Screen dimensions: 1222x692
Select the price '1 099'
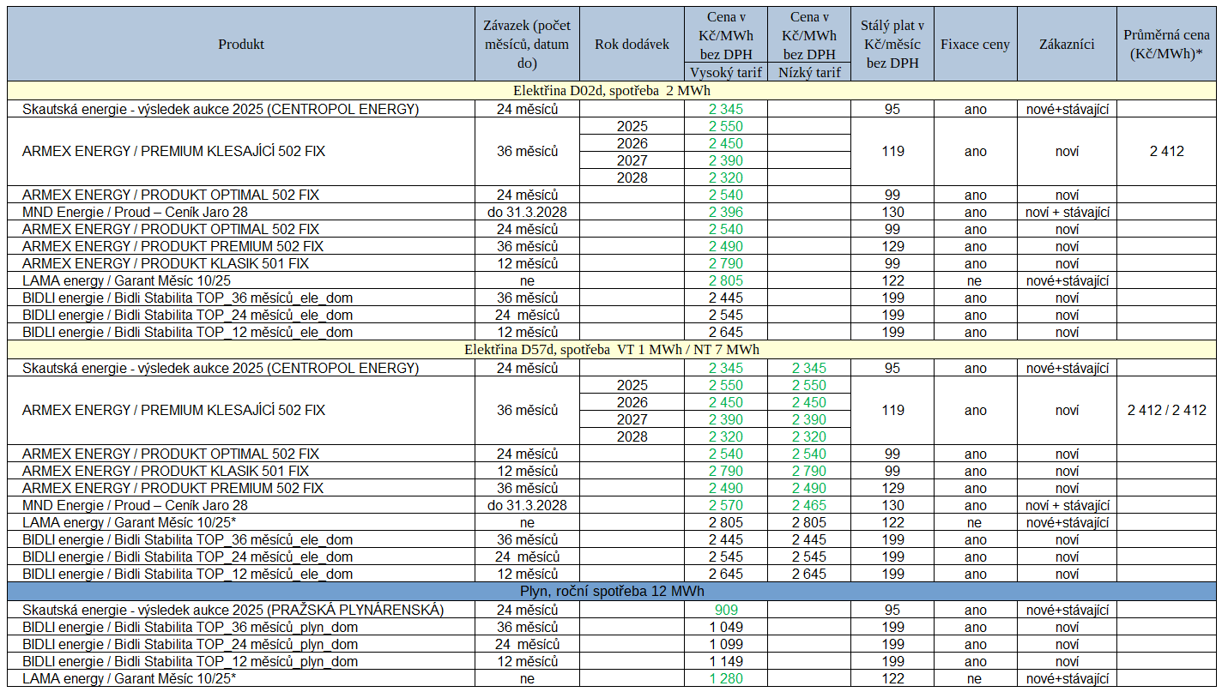point(726,644)
